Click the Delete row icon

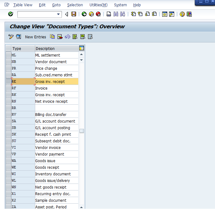coord(60,37)
